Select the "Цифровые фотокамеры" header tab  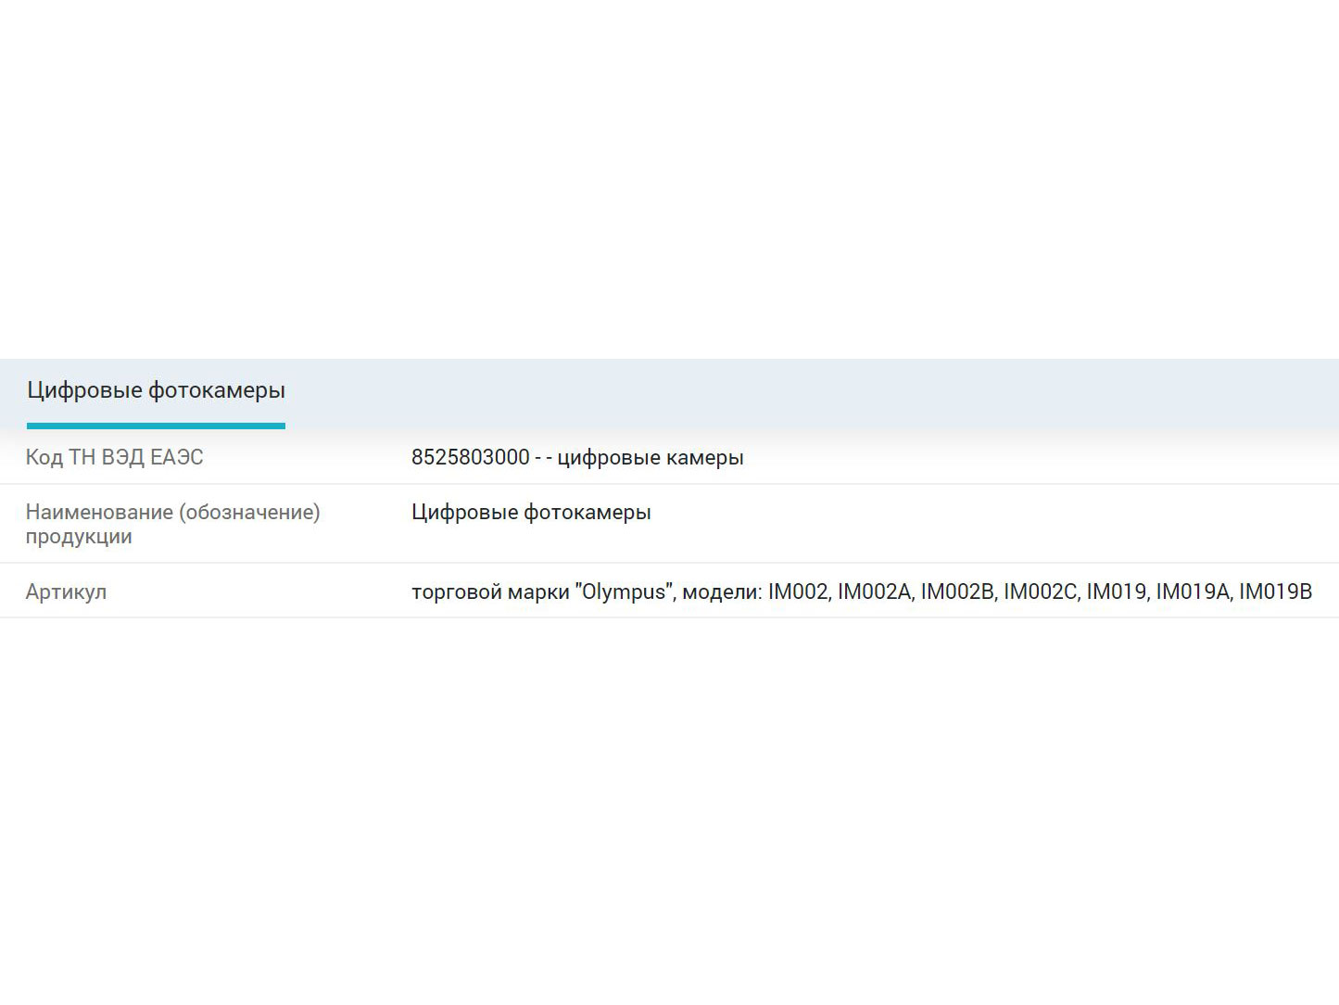pyautogui.click(x=156, y=390)
